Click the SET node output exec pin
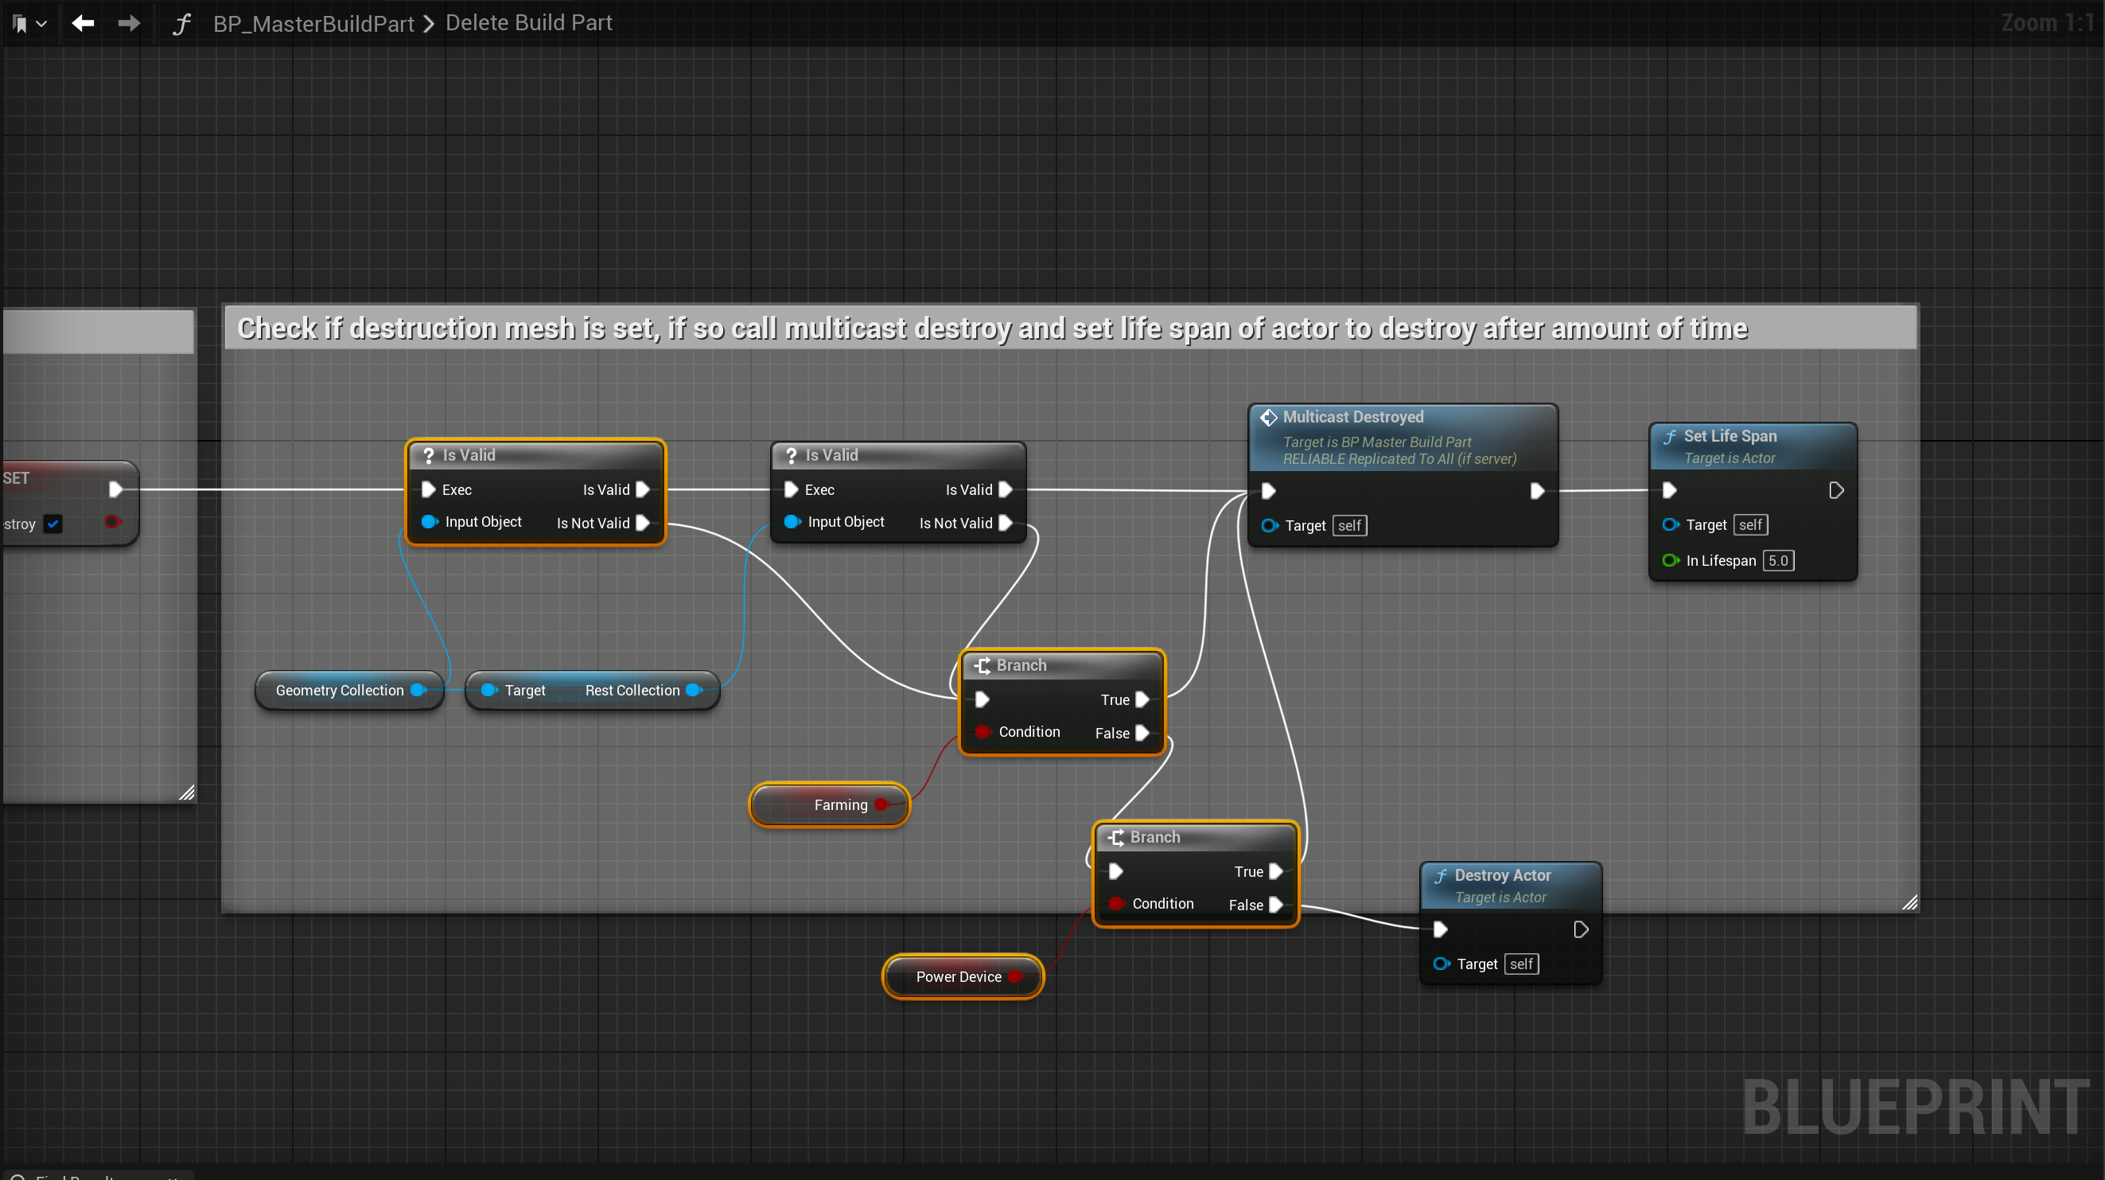The width and height of the screenshot is (2105, 1180). click(116, 489)
